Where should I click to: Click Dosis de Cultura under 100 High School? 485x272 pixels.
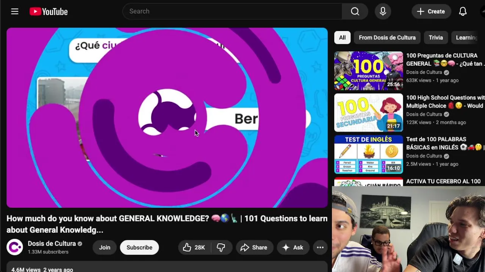(x=424, y=114)
